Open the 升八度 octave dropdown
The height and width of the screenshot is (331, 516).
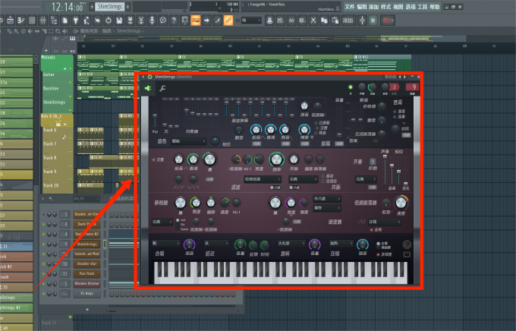click(x=327, y=199)
